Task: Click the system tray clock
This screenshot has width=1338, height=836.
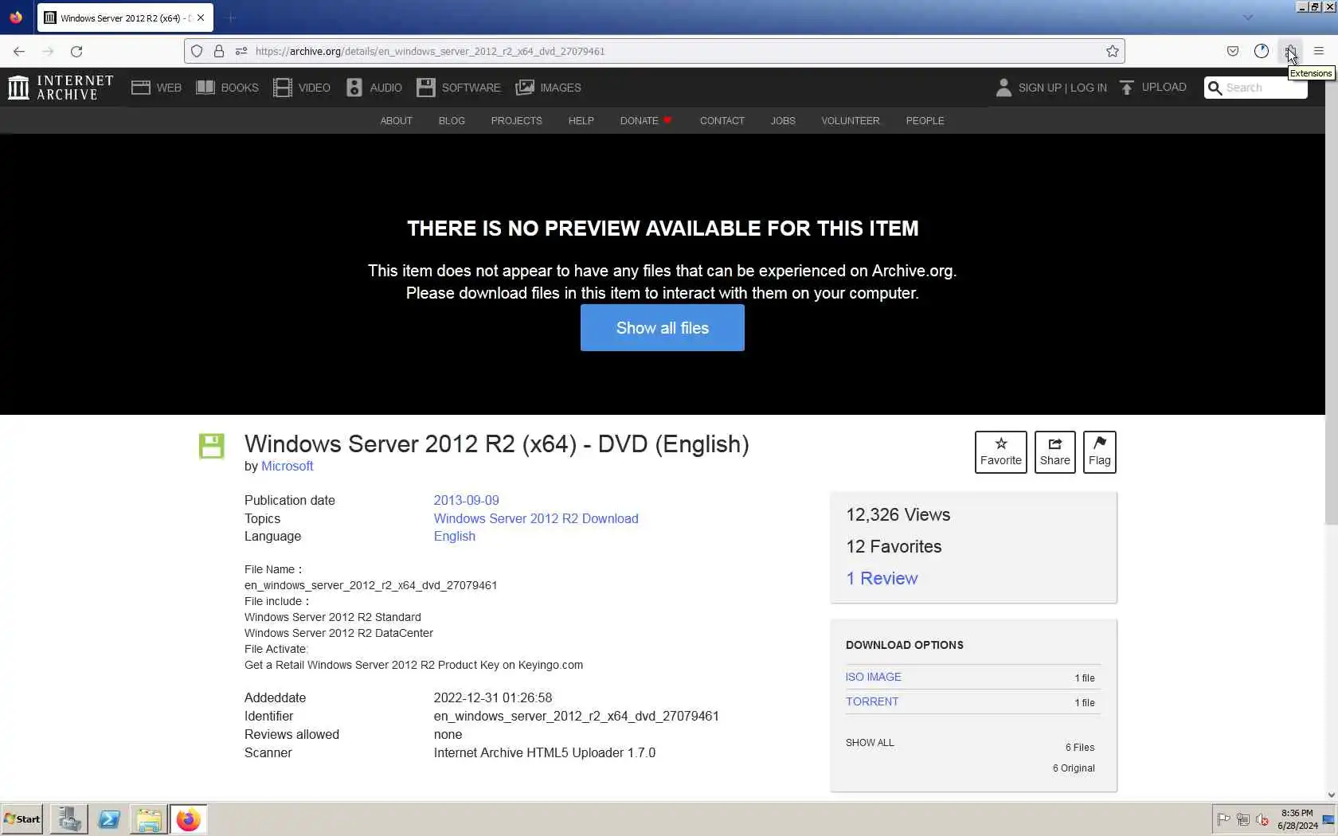Action: (1297, 819)
